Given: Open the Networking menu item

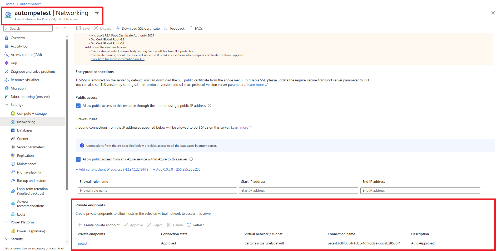Looking at the screenshot, I should click(33, 122).
